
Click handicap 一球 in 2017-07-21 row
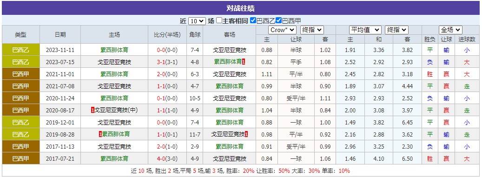[x=296, y=159]
